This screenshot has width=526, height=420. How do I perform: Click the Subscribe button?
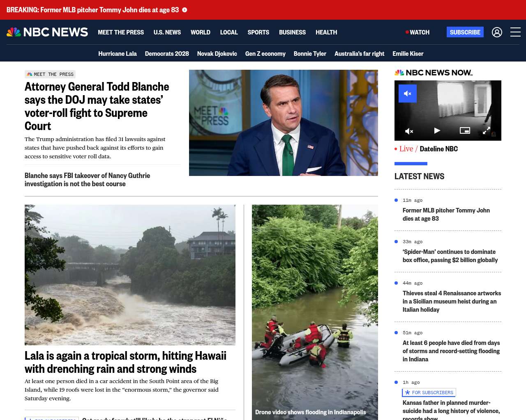465,32
